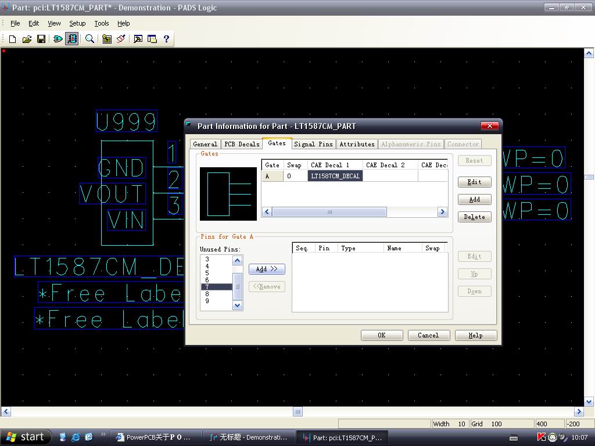This screenshot has height=446, width=595.
Task: Click the Save floppy disk icon
Action: (x=41, y=39)
